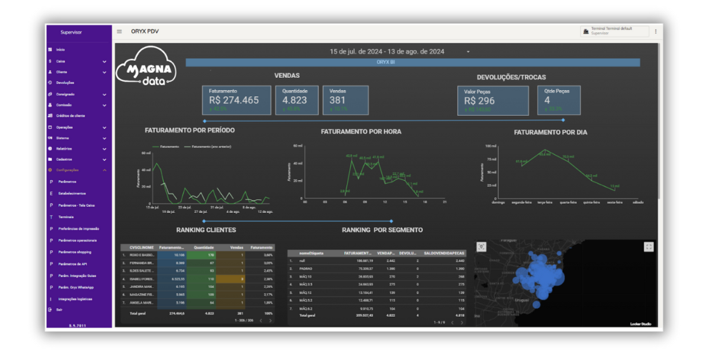
Task: Select the PADRAO row in segment ranking
Action: (377, 269)
